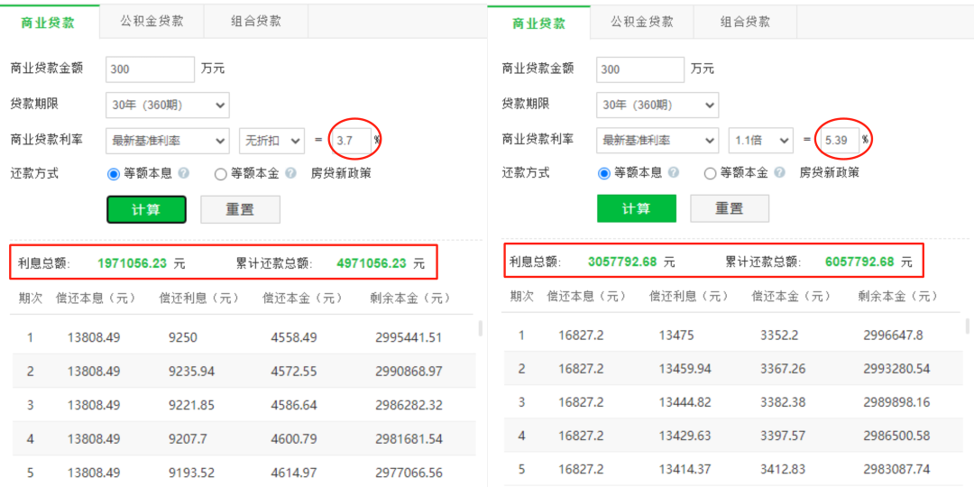Select 等额本息 radio in left calculator

113,175
